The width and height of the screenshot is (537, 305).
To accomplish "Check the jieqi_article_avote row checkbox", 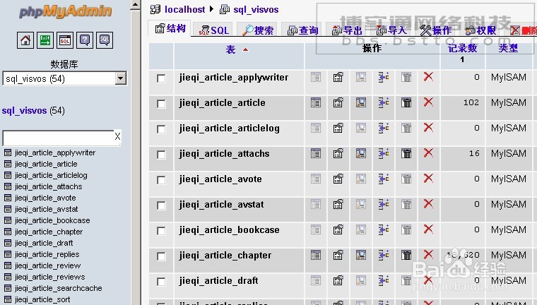I will [161, 180].
